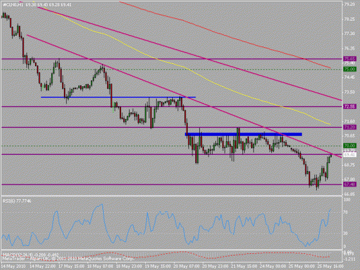Screen dimensions: 360x270
Task: Click the 14 May 2010 date label
Action: click(14, 267)
